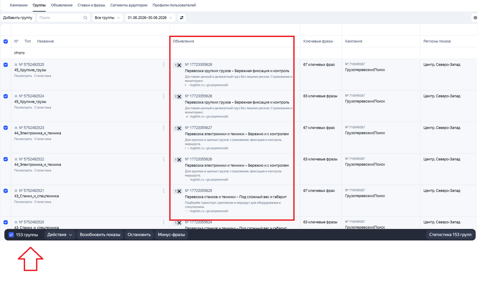Uncheck group 5752492522 checkbox

click(x=6, y=159)
